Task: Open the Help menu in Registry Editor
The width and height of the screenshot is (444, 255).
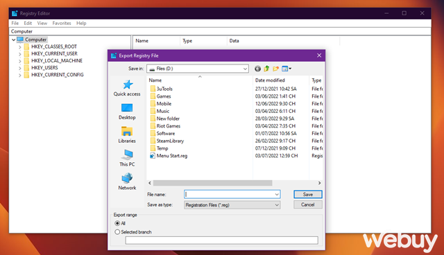Action: point(81,23)
